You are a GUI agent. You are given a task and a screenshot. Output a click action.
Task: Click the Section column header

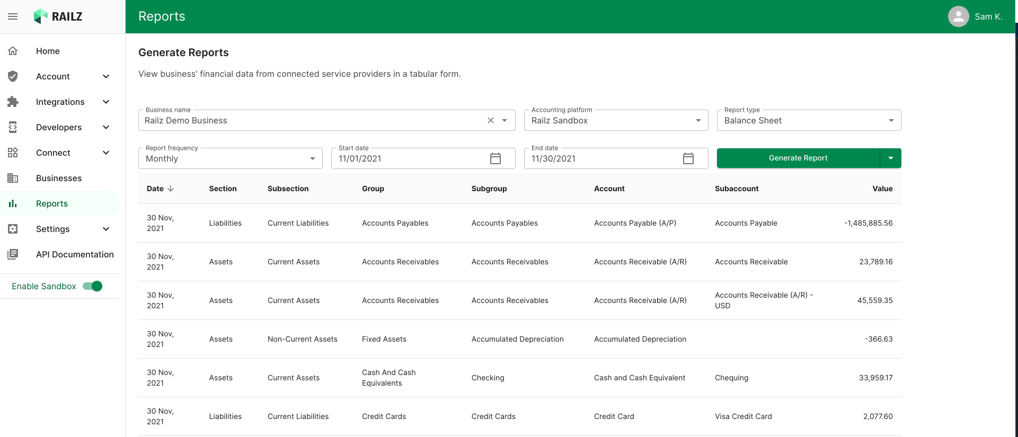tap(223, 189)
